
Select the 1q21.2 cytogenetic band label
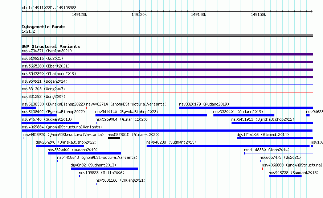point(28,31)
